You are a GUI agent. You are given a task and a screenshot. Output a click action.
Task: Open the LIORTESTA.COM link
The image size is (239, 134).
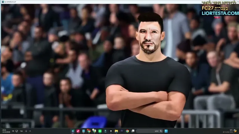(220, 13)
